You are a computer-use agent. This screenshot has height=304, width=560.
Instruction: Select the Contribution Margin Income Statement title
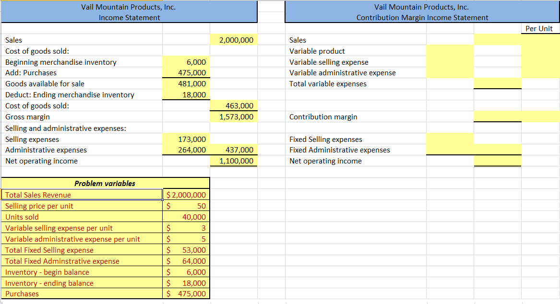point(422,17)
